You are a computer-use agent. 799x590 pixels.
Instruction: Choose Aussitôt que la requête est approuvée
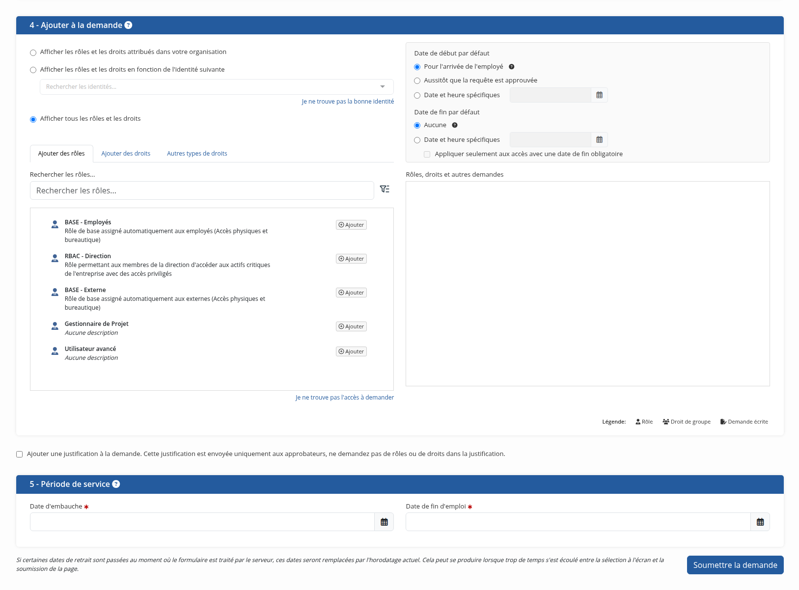tap(417, 81)
